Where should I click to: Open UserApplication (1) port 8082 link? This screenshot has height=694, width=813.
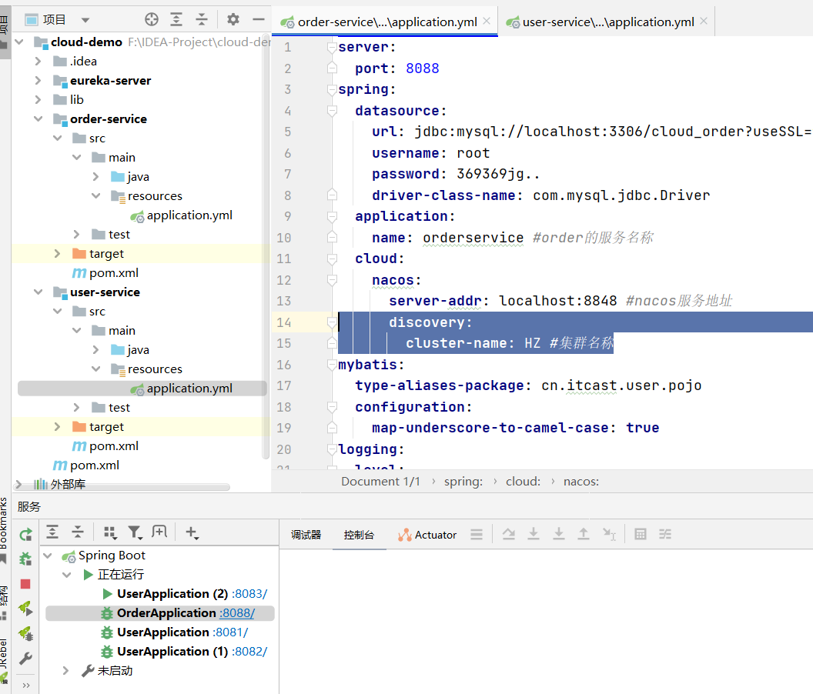point(249,652)
